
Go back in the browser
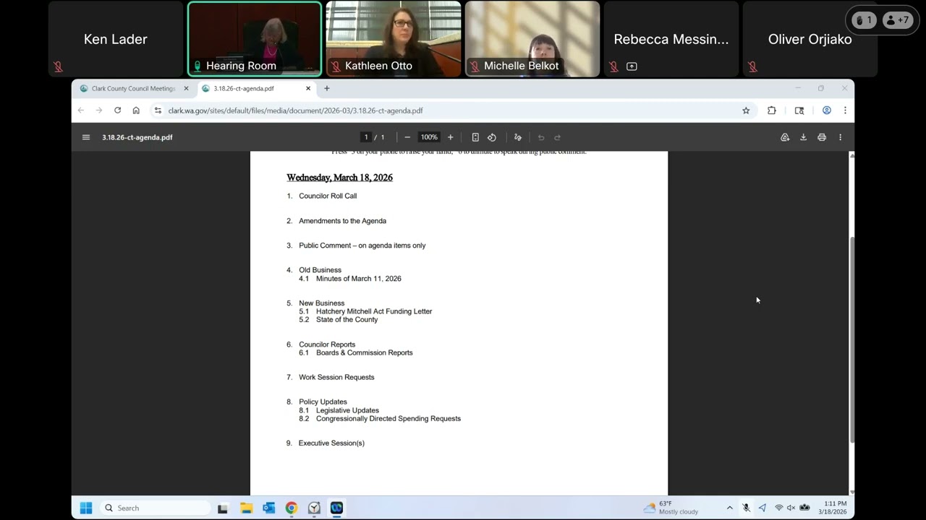[x=81, y=110]
